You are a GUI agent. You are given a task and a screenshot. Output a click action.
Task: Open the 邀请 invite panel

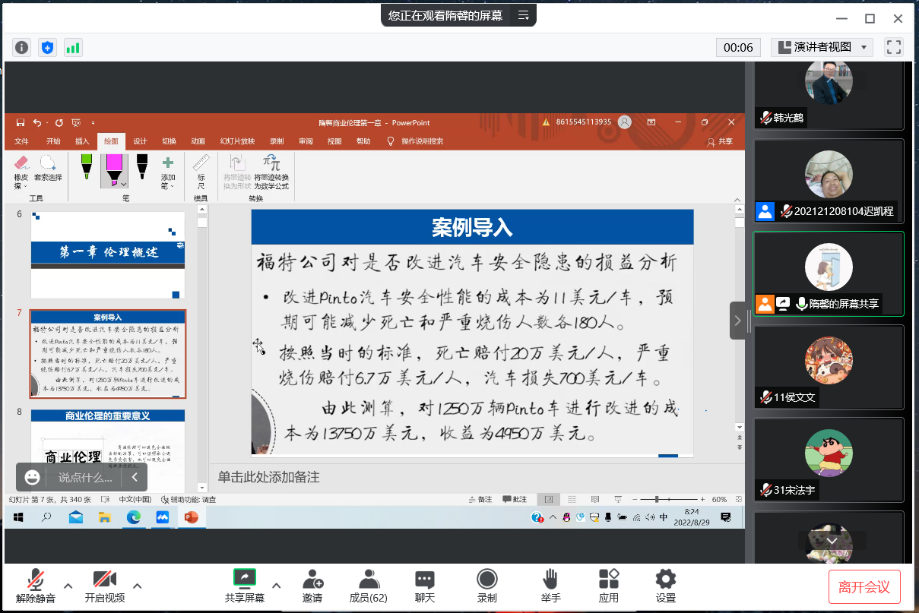[x=312, y=586]
